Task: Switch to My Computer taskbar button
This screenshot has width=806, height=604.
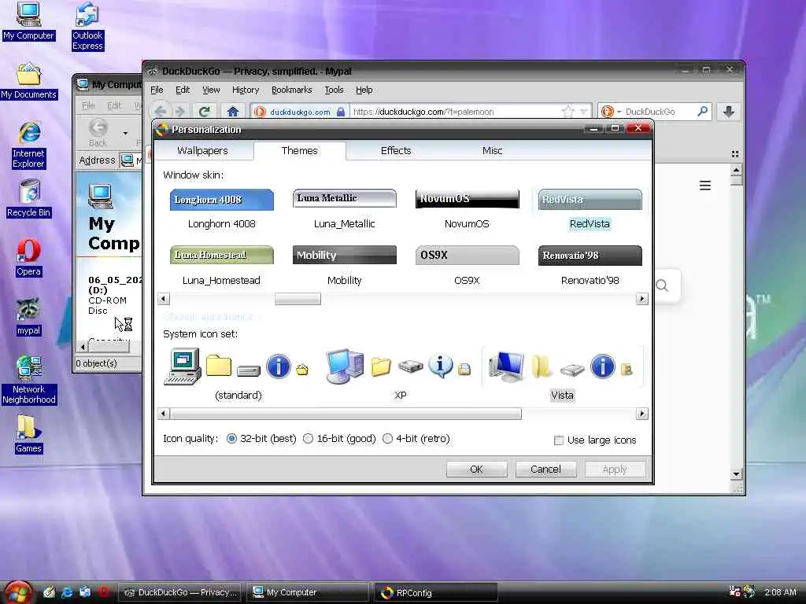Action: tap(308, 592)
